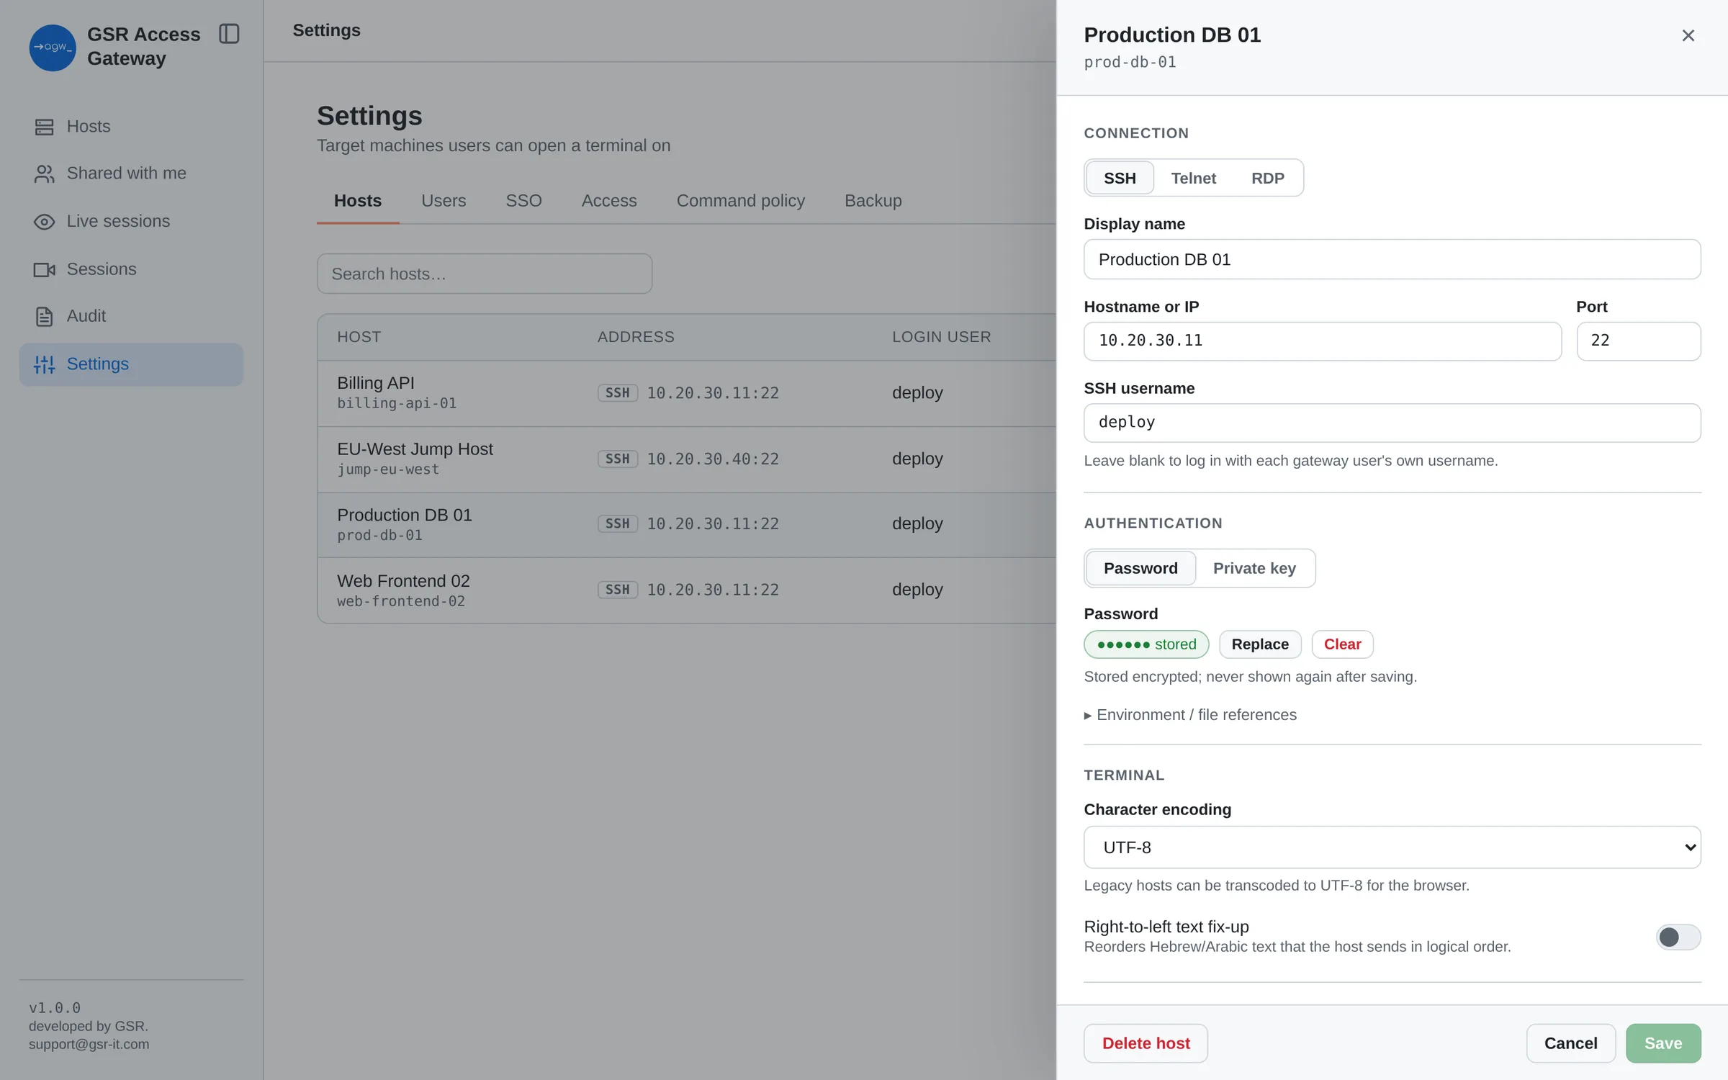
Task: Click the SSH badge in Billing API row
Action: (618, 393)
